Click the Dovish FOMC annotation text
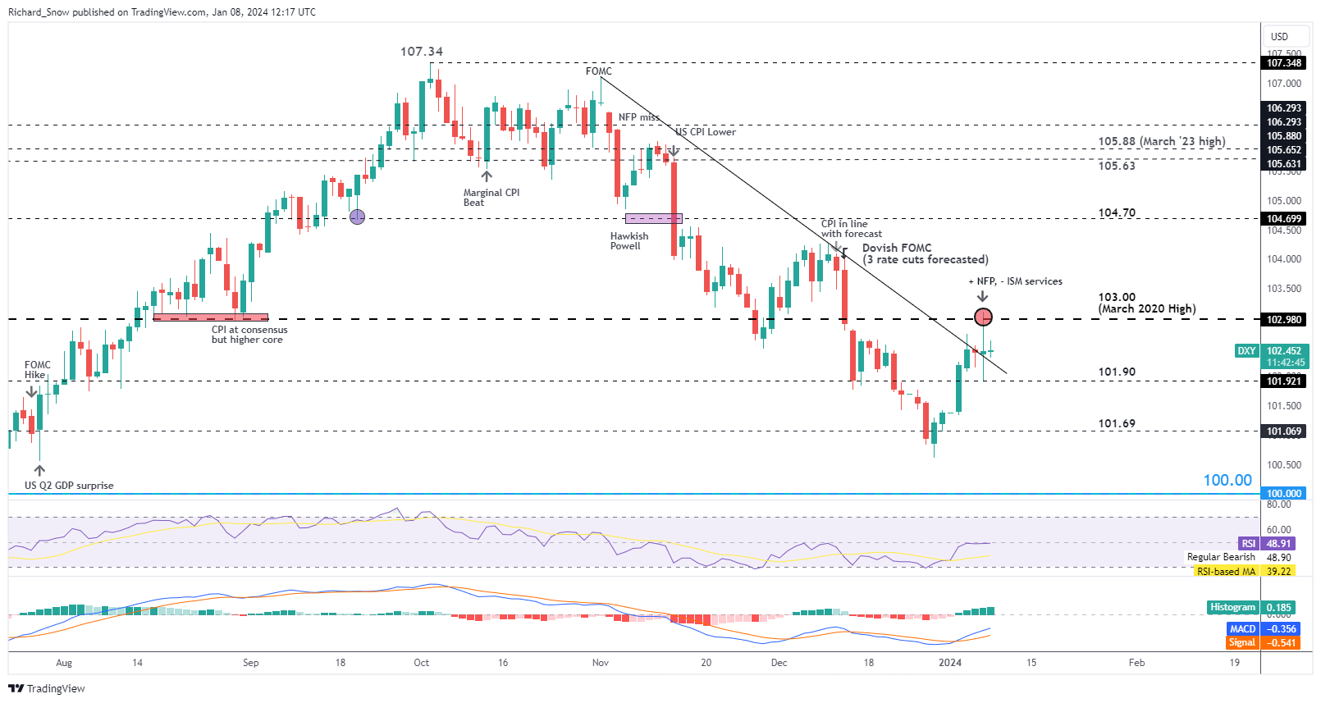The image size is (1321, 703). coord(926,253)
